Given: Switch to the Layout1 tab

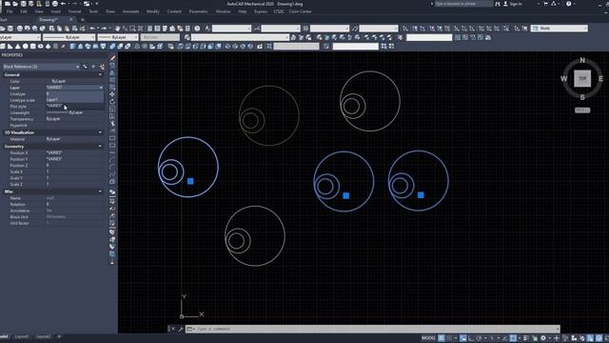Looking at the screenshot, I should (x=22, y=336).
